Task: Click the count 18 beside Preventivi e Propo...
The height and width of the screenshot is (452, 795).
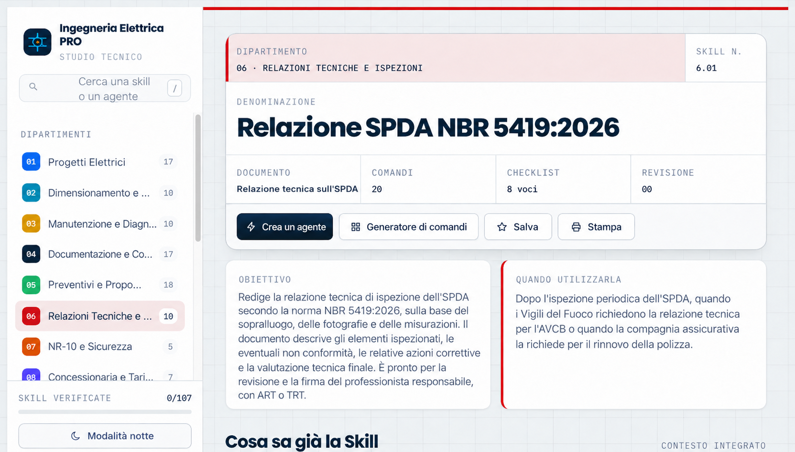Action: pyautogui.click(x=168, y=285)
